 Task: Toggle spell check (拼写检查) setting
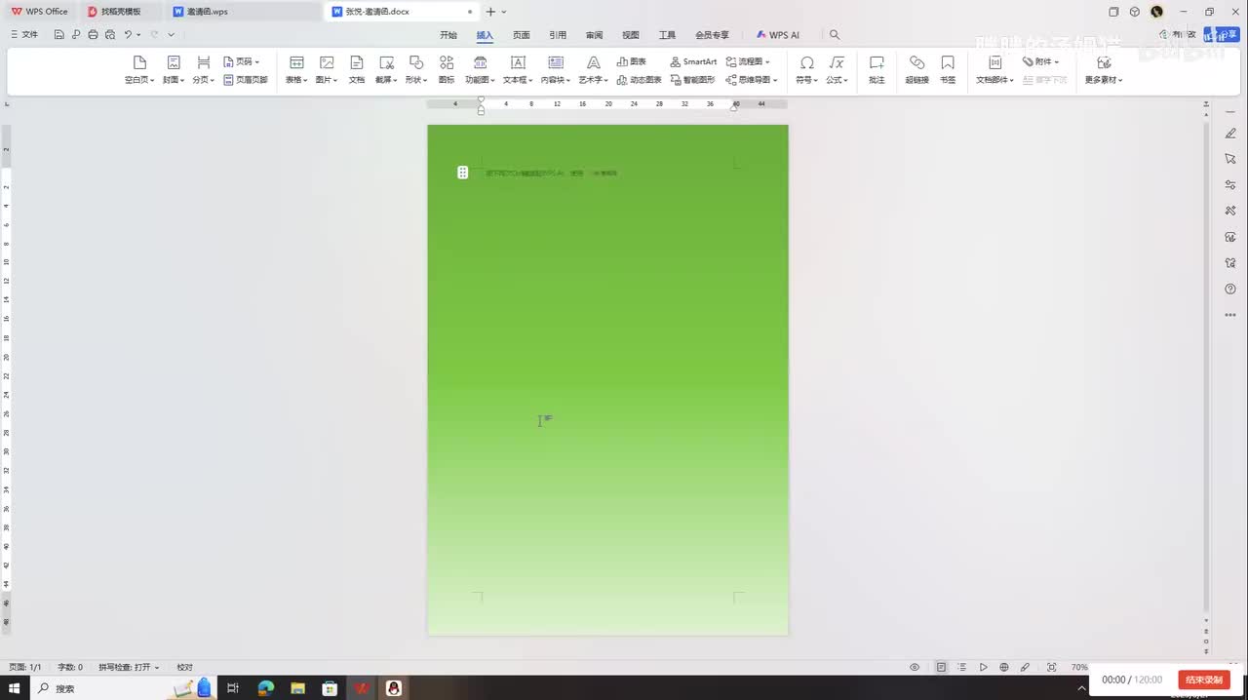point(129,667)
